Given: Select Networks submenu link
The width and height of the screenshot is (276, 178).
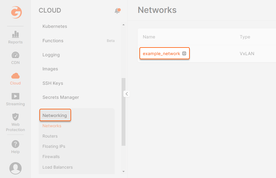Looking at the screenshot, I should point(52,126).
